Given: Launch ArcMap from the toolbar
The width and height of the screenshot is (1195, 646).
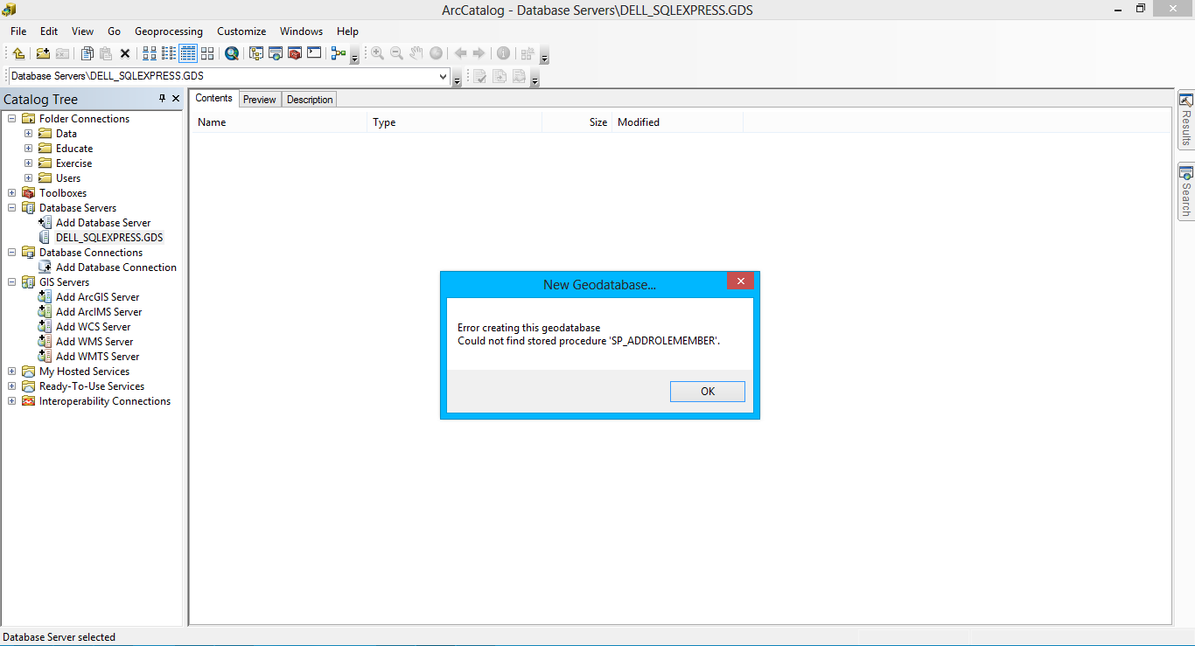Looking at the screenshot, I should tap(232, 53).
